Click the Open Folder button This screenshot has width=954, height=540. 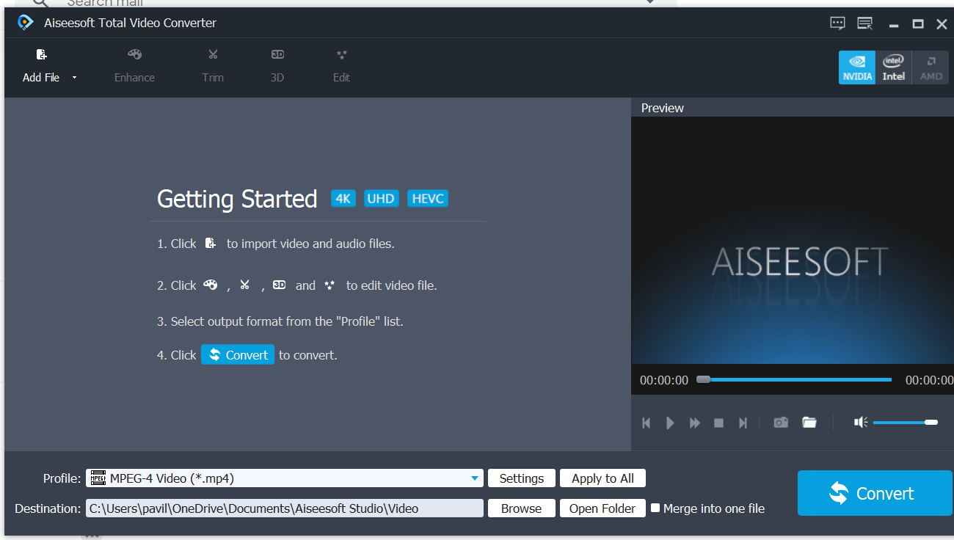602,508
